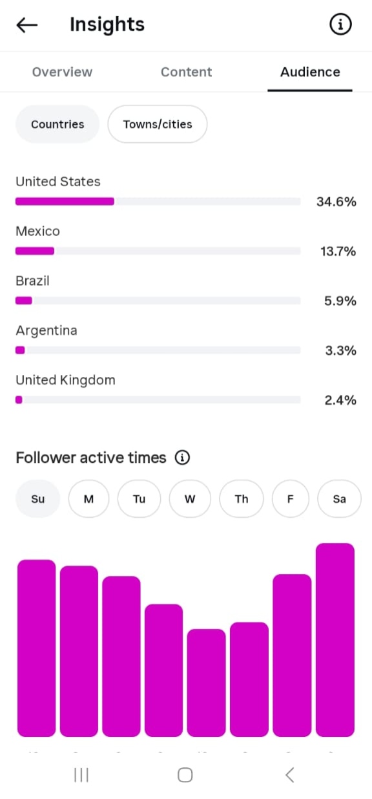
Task: Select the F day chip
Action: tap(290, 498)
